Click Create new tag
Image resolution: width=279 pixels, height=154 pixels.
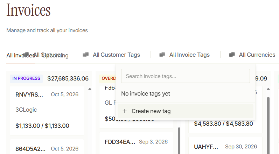(186, 111)
